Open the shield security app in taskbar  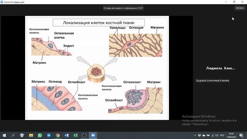(x=22, y=136)
